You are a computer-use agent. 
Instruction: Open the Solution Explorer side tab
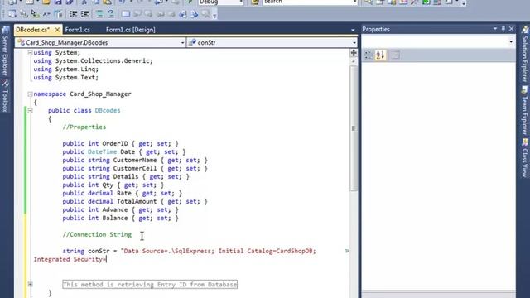(524, 55)
